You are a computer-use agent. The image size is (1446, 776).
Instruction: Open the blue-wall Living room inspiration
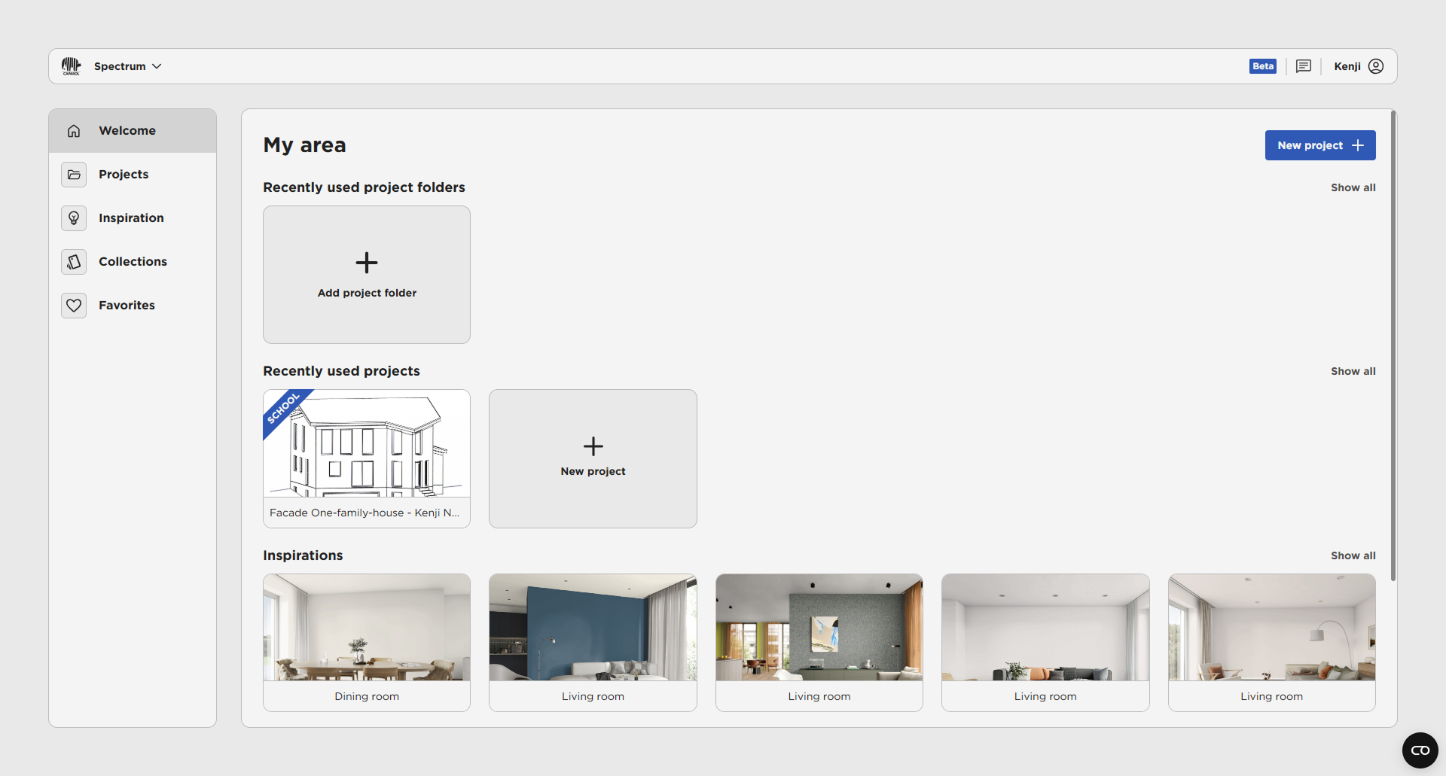pos(593,641)
